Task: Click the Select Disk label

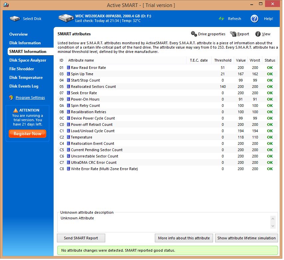Action: [x=32, y=19]
